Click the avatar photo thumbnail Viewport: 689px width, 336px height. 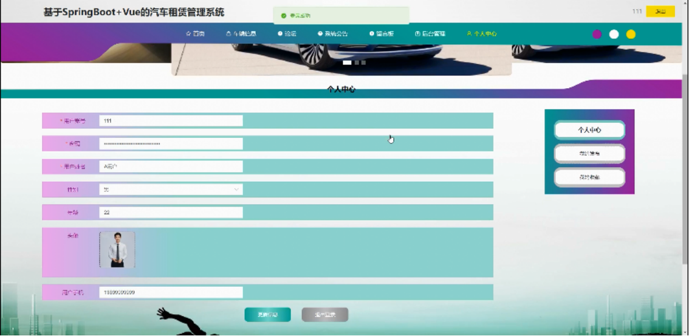coord(117,250)
